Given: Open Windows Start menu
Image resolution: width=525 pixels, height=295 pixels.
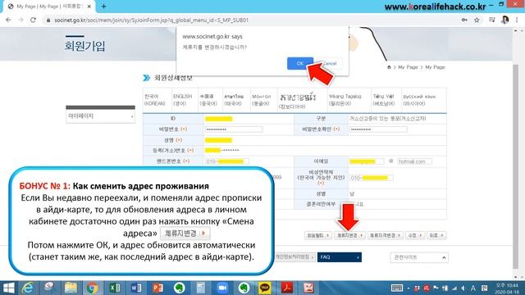Looking at the screenshot, I should 8,288.
